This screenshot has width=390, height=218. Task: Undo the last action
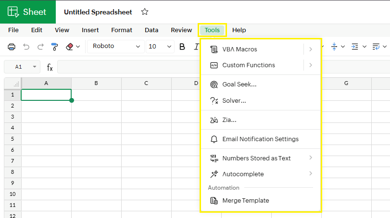[26, 47]
